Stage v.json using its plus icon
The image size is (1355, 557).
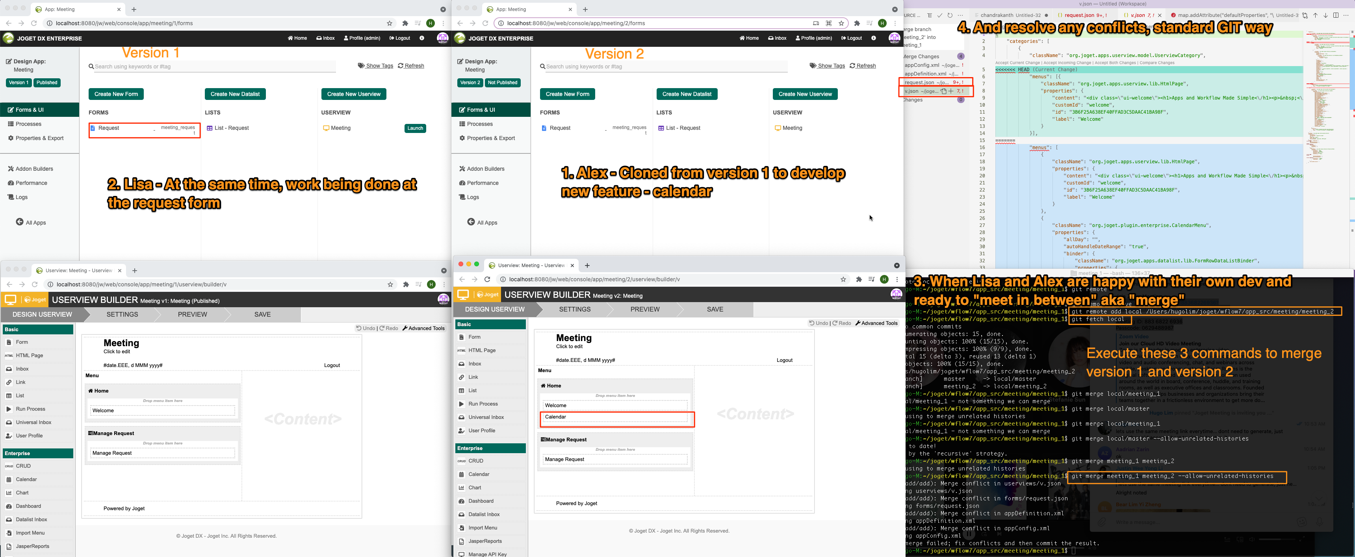click(x=951, y=91)
